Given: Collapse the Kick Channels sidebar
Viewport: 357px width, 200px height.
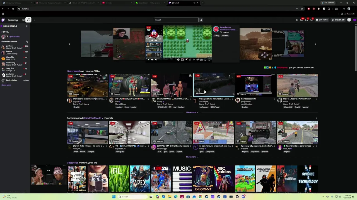Looking at the screenshot, I should click(27, 26).
